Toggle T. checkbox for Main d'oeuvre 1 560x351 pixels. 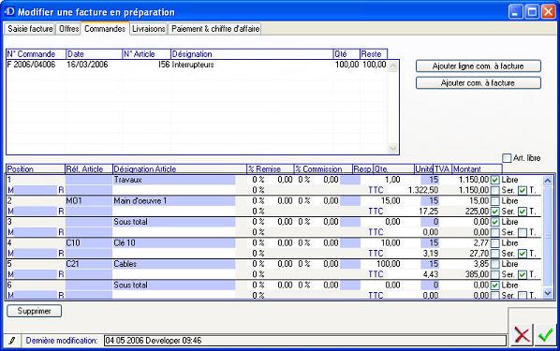[x=523, y=212]
